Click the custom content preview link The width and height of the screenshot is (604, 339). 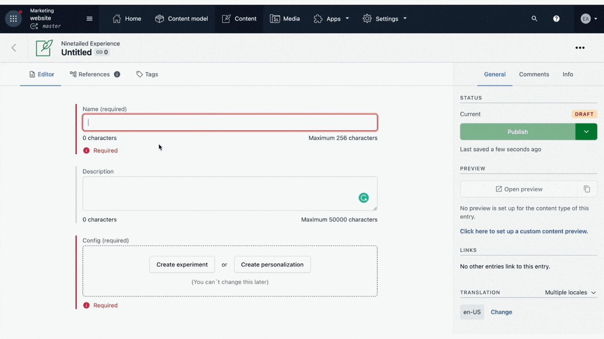pos(524,231)
